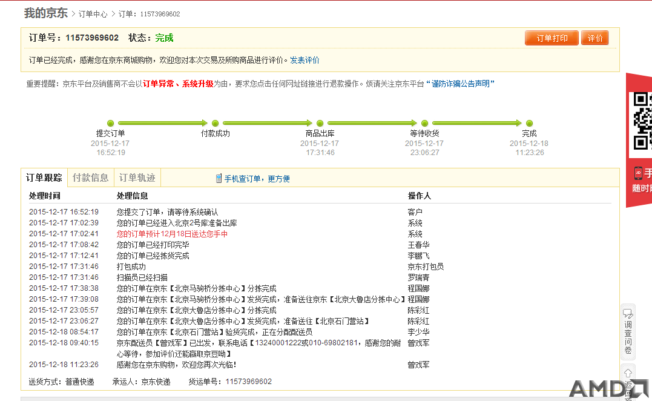This screenshot has height=401, width=652.
Task: Select the 订单号：11573969602 header text
Action: click(74, 38)
